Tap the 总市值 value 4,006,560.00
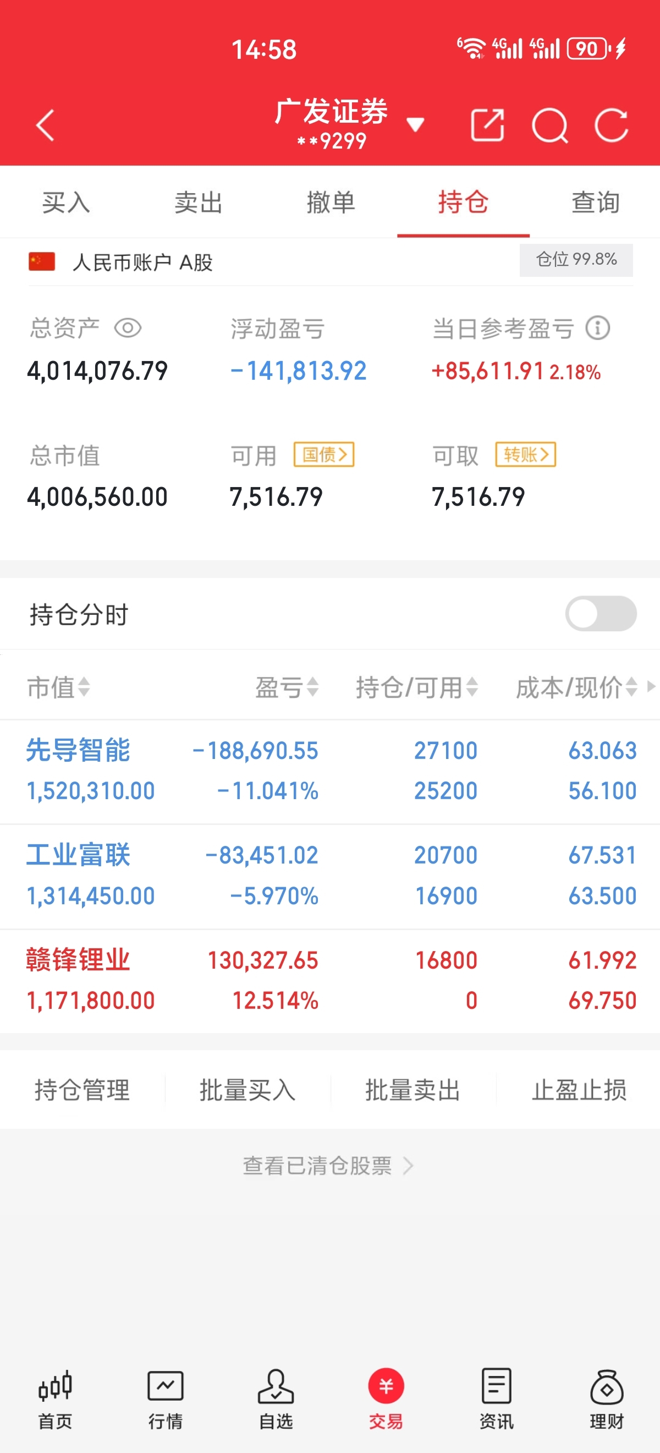660x1453 pixels. 97,497
